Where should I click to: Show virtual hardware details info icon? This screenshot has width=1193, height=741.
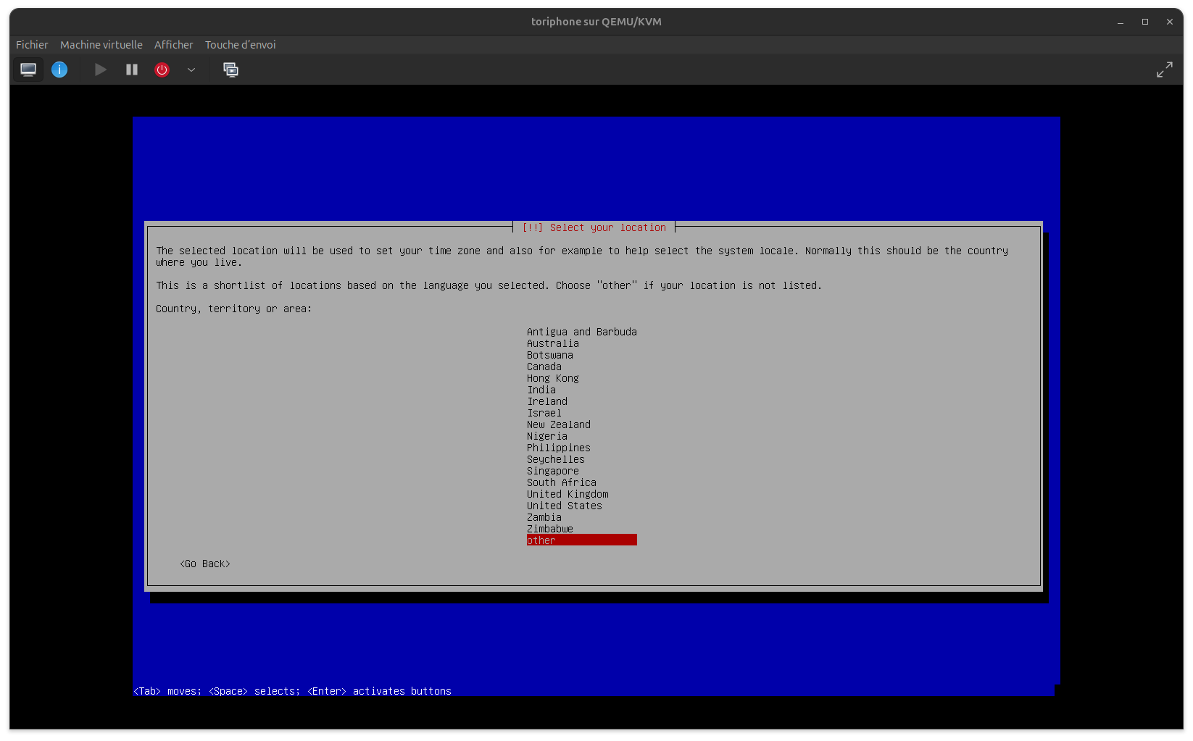(59, 70)
